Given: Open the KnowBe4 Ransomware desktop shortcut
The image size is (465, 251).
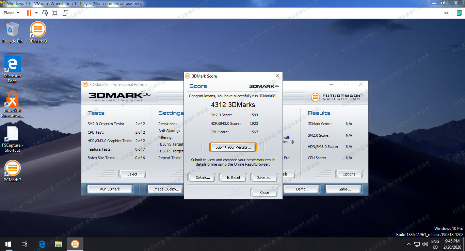Looking at the screenshot, I should tap(13, 104).
